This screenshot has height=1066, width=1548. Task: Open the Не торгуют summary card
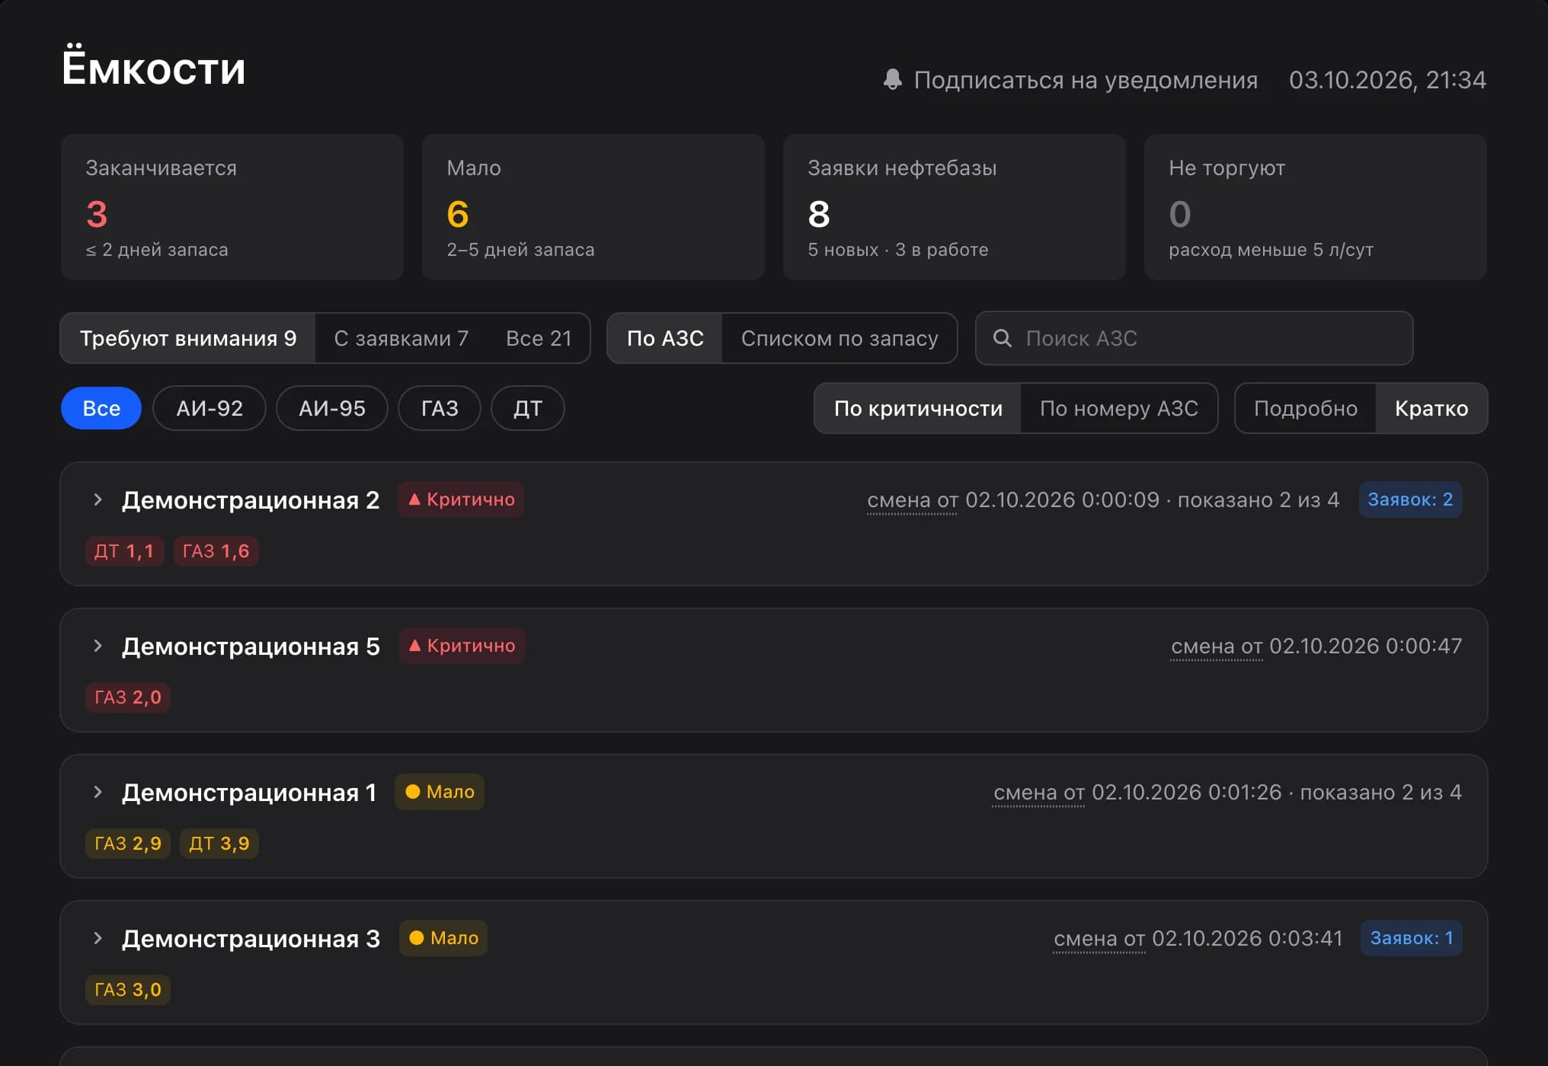(x=1316, y=207)
